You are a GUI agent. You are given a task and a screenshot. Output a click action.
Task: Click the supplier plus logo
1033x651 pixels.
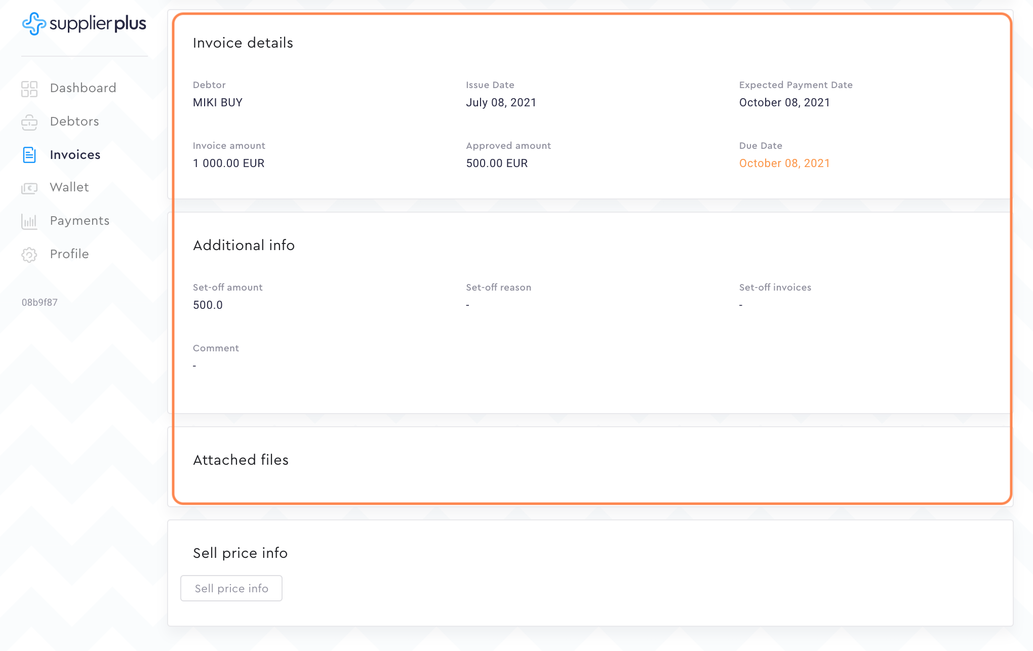point(84,24)
